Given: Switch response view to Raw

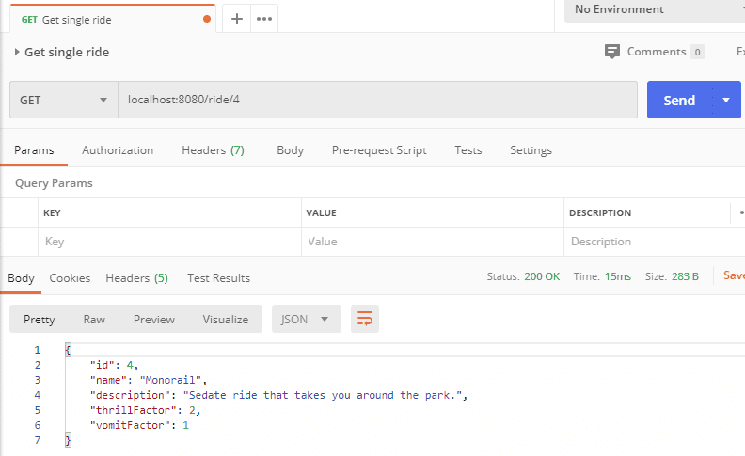Looking at the screenshot, I should 94,319.
